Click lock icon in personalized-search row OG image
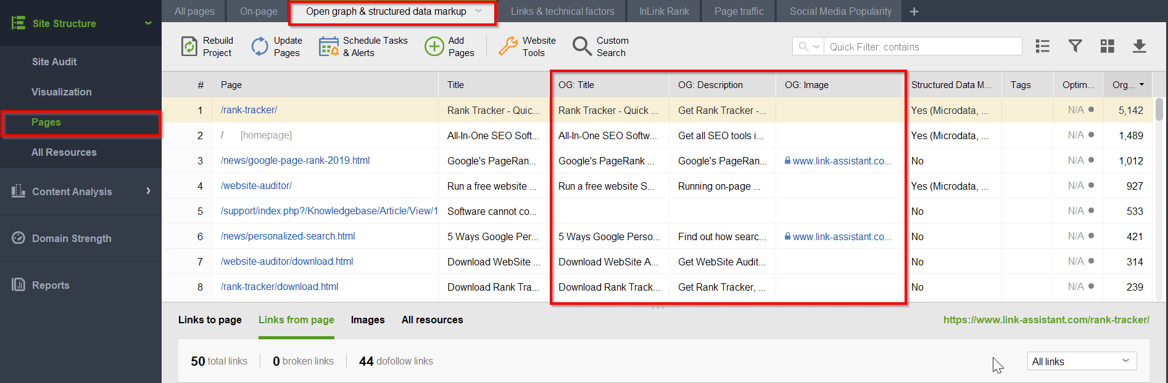 788,236
